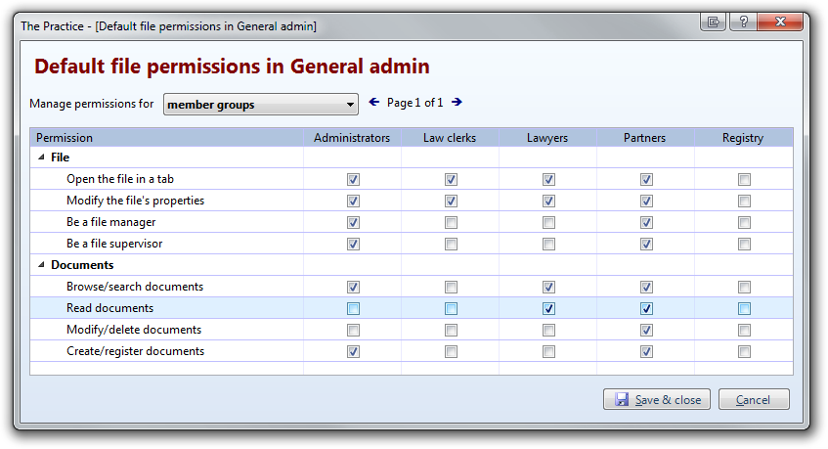Image resolution: width=828 pixels, height=449 pixels.
Task: Click the Registry column header
Action: (744, 137)
